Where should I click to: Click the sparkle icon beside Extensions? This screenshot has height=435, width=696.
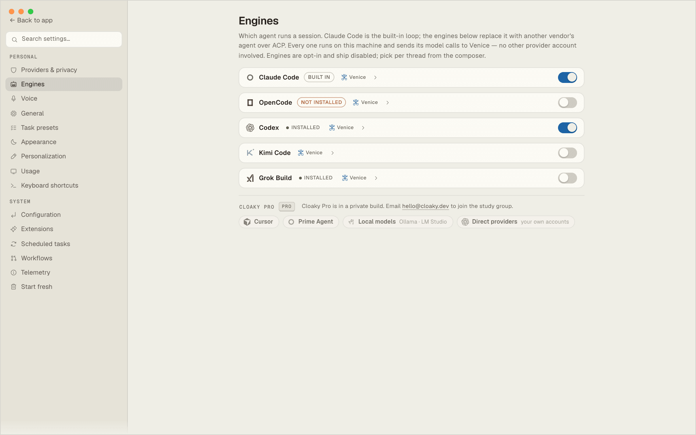click(x=14, y=229)
